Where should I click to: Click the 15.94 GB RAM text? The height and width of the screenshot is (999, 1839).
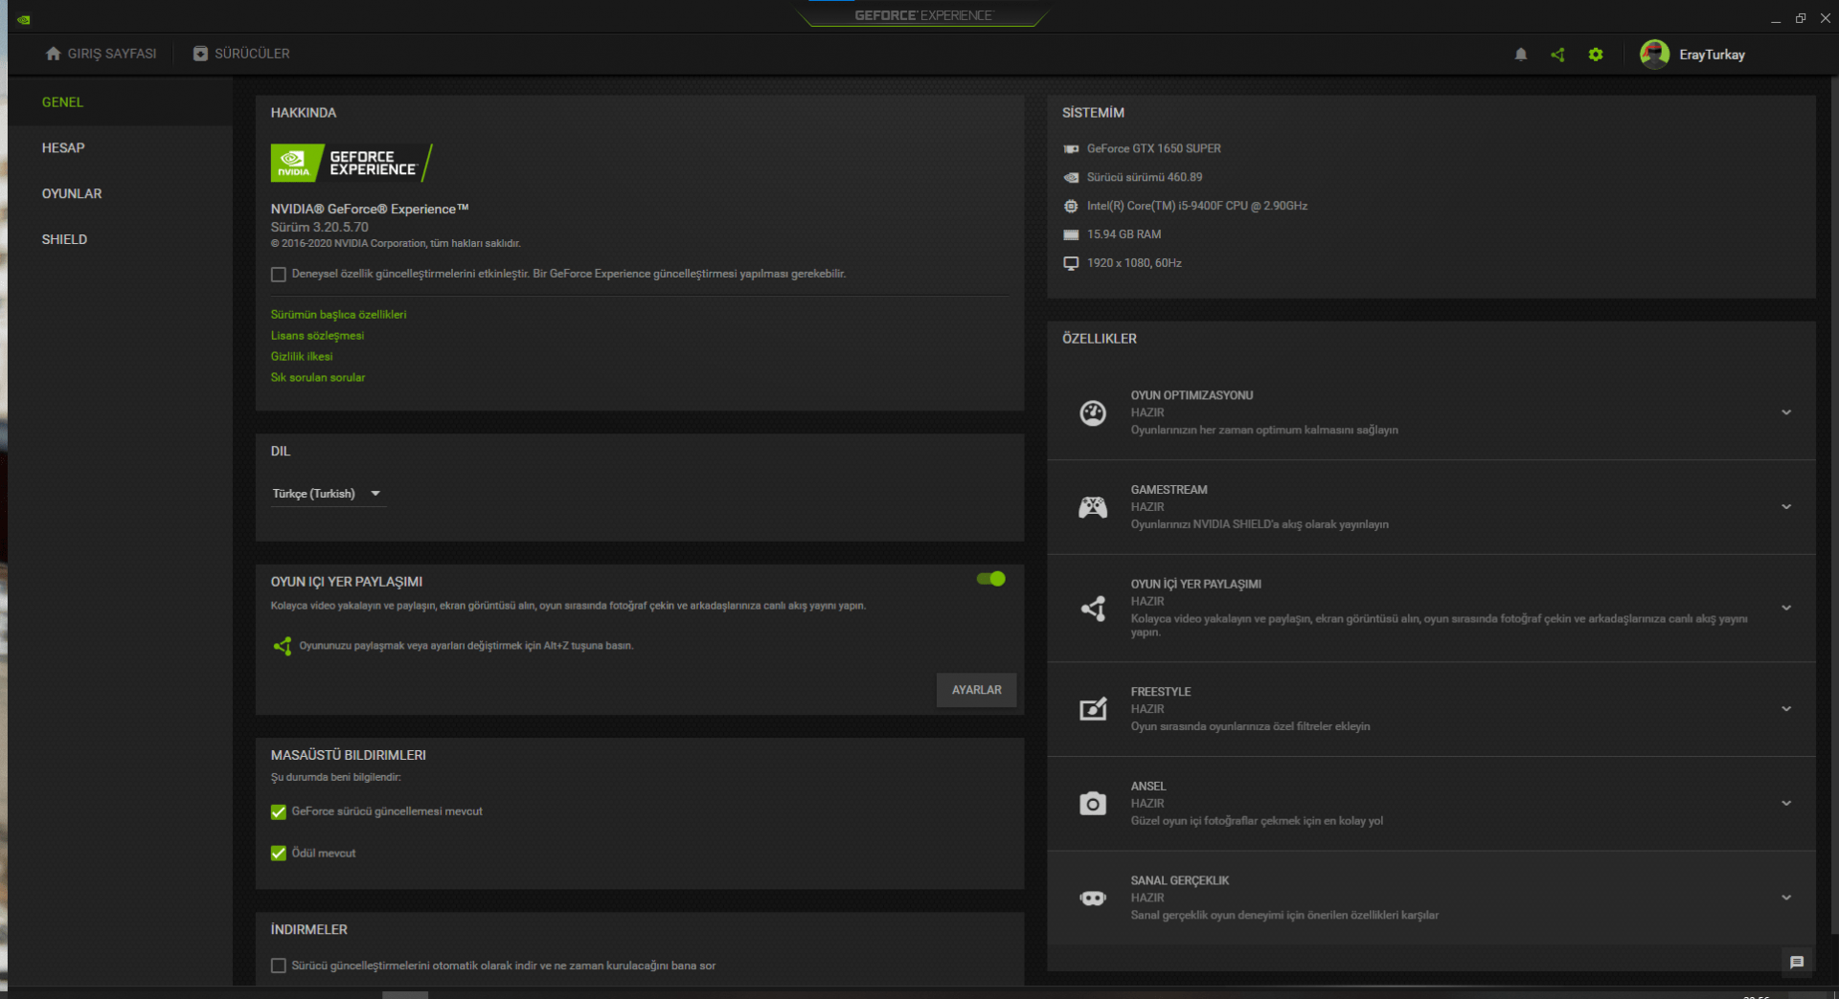coord(1124,234)
